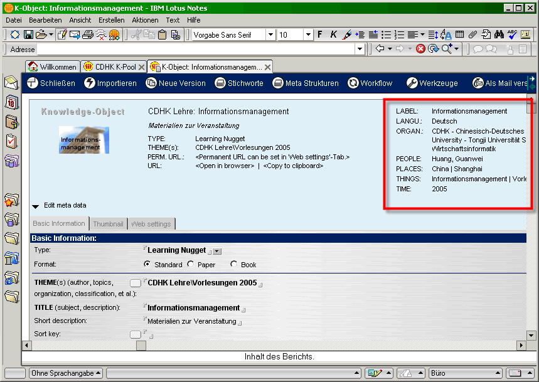
Task: Click the horizontal scrollbar thumb
Action: point(141,345)
